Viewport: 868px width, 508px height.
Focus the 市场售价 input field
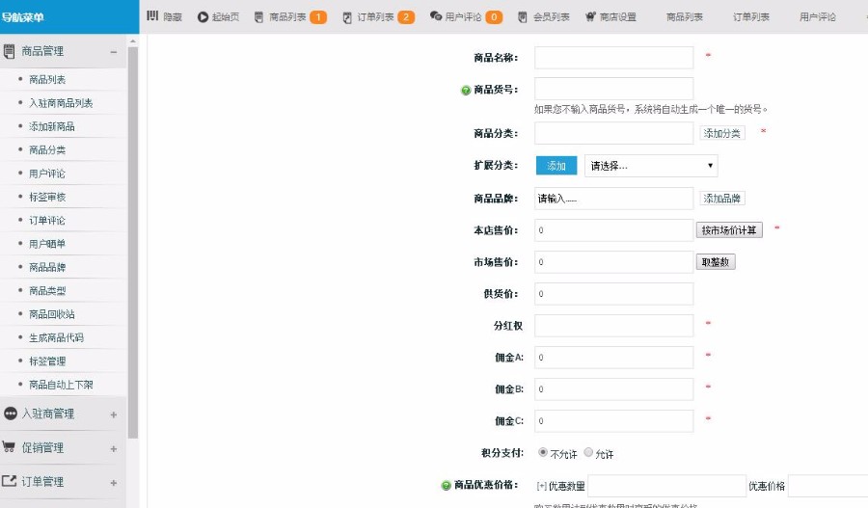point(613,262)
